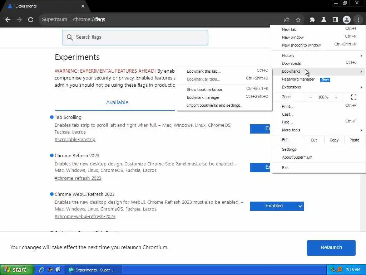Image resolution: width=366 pixels, height=275 pixels.
Task: Click the magnifier icon in Search flags
Action: click(70, 37)
